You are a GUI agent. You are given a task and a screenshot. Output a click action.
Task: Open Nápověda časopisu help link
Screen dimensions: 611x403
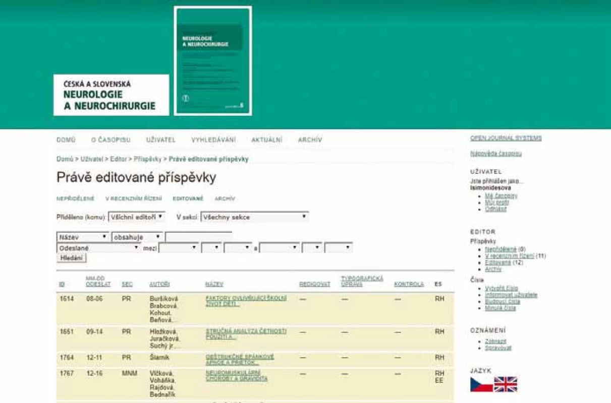496,154
